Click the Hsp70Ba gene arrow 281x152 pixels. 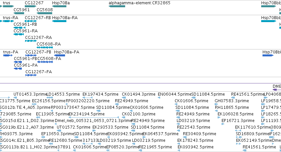coord(59,6)
